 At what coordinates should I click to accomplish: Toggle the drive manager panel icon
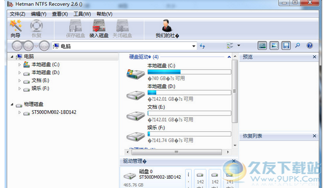[x=262, y=46]
